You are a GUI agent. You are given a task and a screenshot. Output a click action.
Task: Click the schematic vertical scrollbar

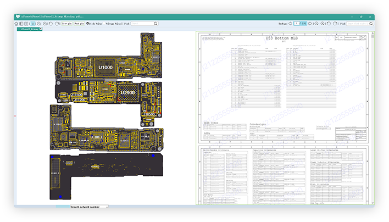point(373,118)
